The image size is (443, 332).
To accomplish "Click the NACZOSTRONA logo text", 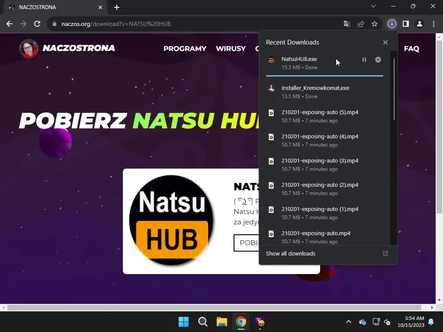I will [x=79, y=48].
